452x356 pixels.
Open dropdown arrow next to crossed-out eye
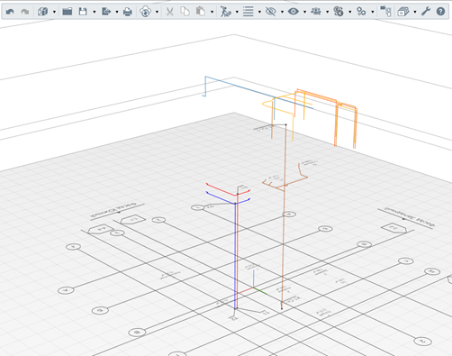pos(282,12)
